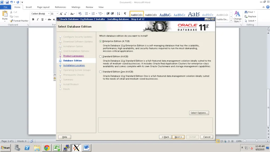Click the Redo icon in Word's quick access toolbar

click(18, 2)
